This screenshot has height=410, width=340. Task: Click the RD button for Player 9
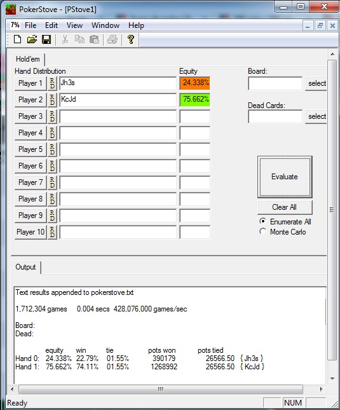point(52,215)
